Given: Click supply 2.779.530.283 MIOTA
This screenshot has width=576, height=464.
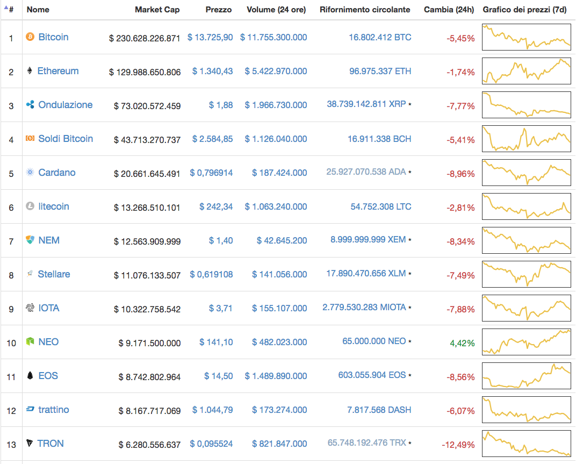Looking at the screenshot, I should pyautogui.click(x=364, y=307).
